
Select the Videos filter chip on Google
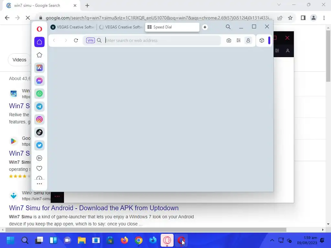pos(19,60)
